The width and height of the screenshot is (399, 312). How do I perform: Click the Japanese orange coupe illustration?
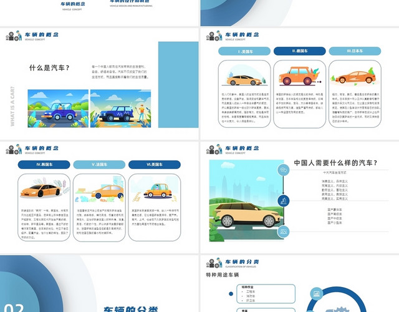pos(355,76)
